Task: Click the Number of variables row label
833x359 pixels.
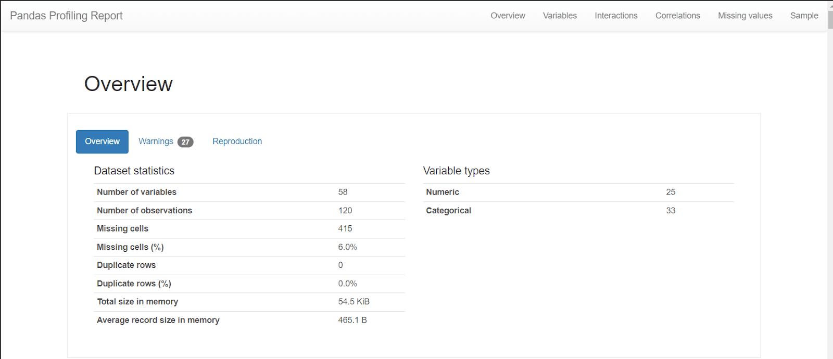Action: (136, 192)
